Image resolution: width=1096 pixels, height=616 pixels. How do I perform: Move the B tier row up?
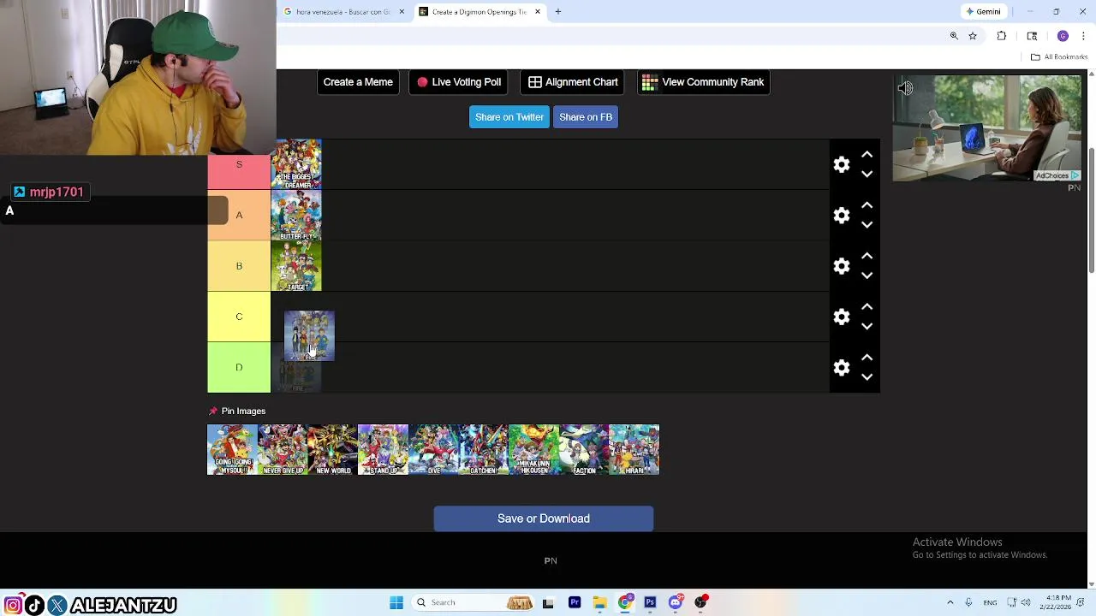867,256
